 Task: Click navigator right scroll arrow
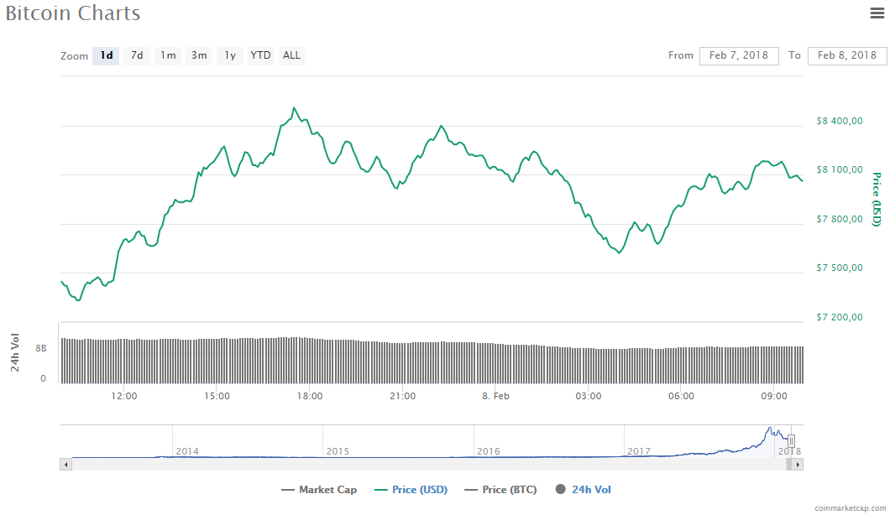(x=798, y=465)
